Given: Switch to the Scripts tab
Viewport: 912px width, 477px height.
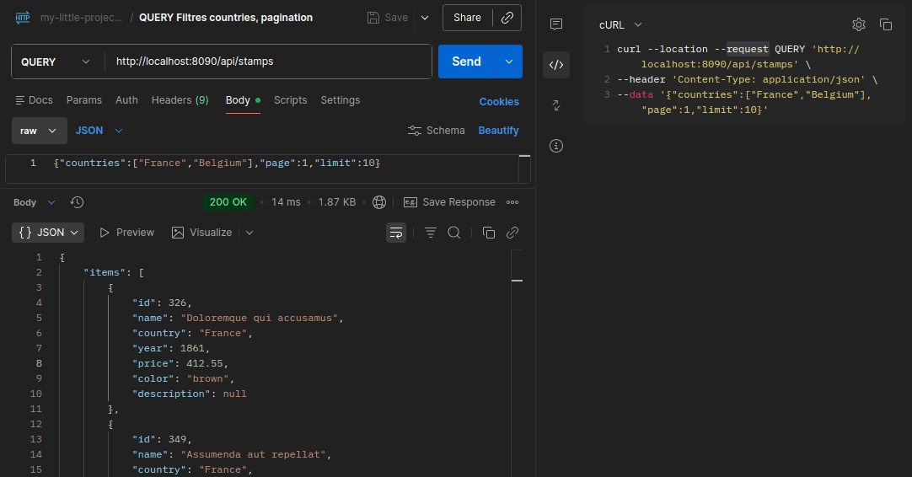Looking at the screenshot, I should [290, 100].
